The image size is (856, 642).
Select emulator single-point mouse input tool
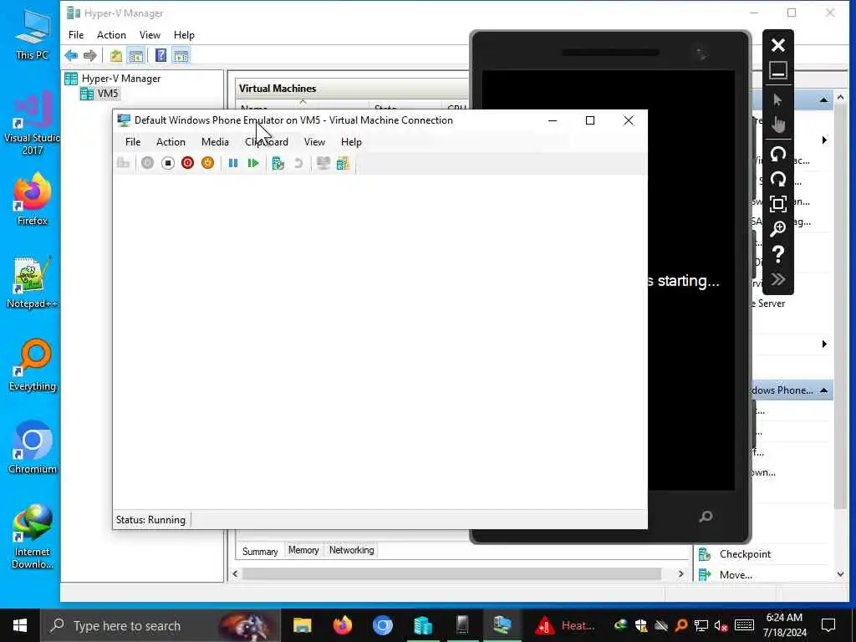[778, 100]
